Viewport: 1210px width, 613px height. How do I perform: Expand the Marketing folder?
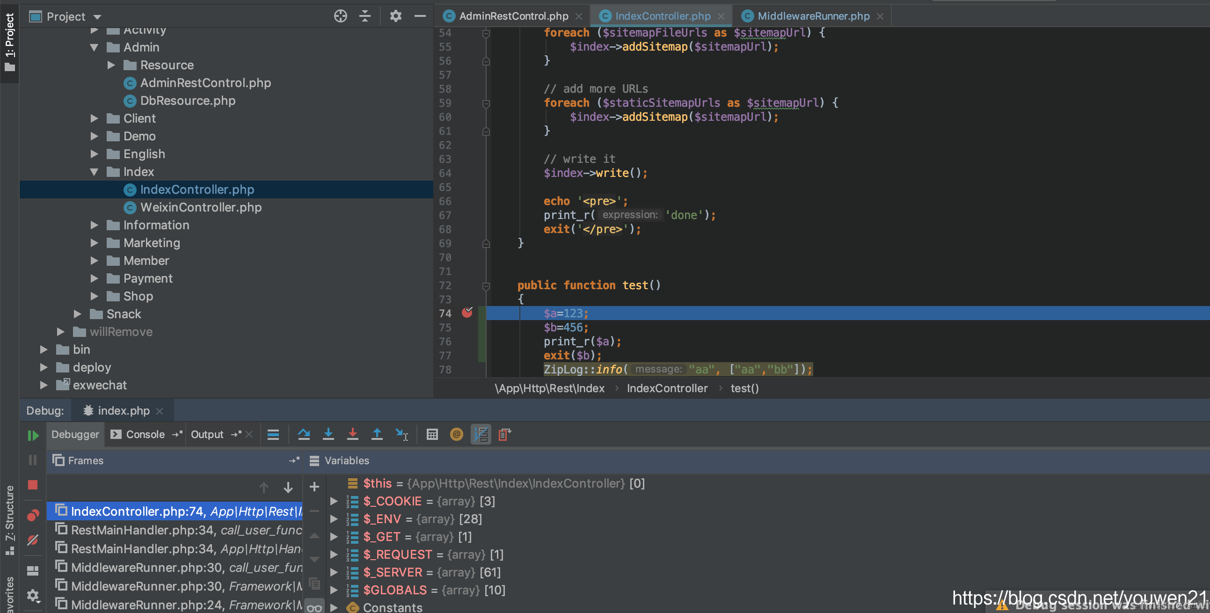94,243
